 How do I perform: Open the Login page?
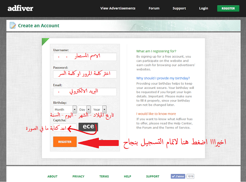(203, 8)
